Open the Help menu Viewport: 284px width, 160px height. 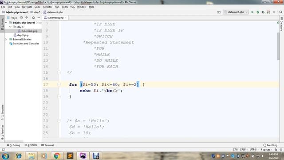[91, 7]
